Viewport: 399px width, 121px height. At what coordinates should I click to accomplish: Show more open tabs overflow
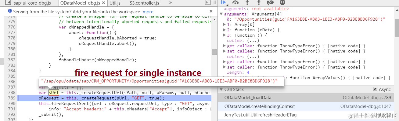[x=170, y=3]
